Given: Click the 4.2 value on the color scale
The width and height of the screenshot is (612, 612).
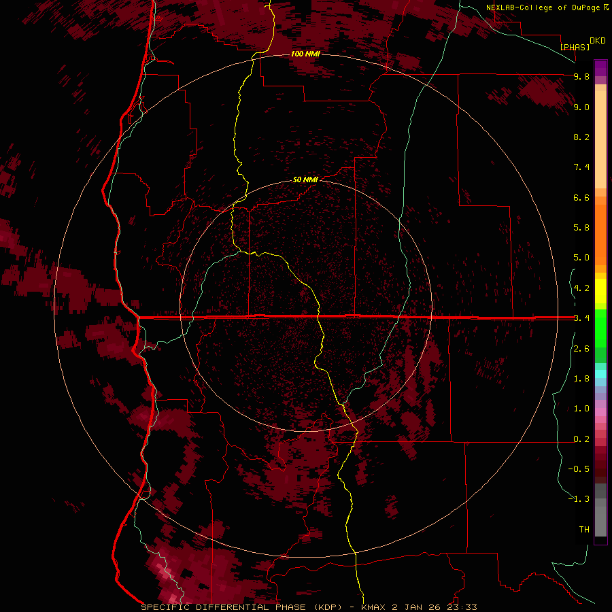Looking at the screenshot, I should (581, 288).
